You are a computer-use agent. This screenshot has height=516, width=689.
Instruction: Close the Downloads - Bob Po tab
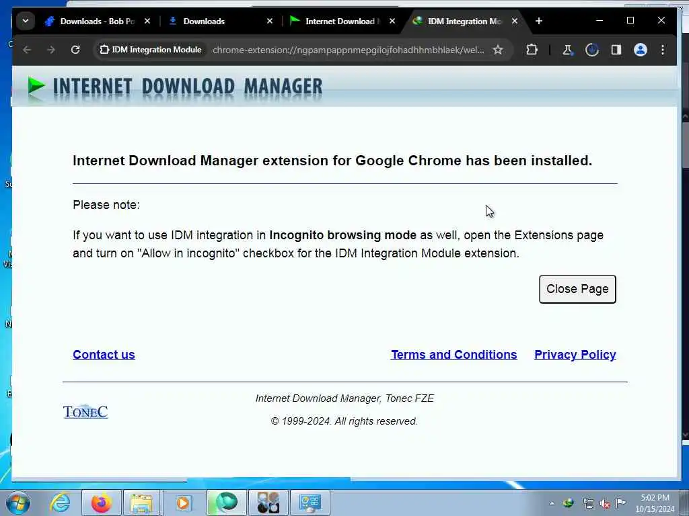click(147, 21)
